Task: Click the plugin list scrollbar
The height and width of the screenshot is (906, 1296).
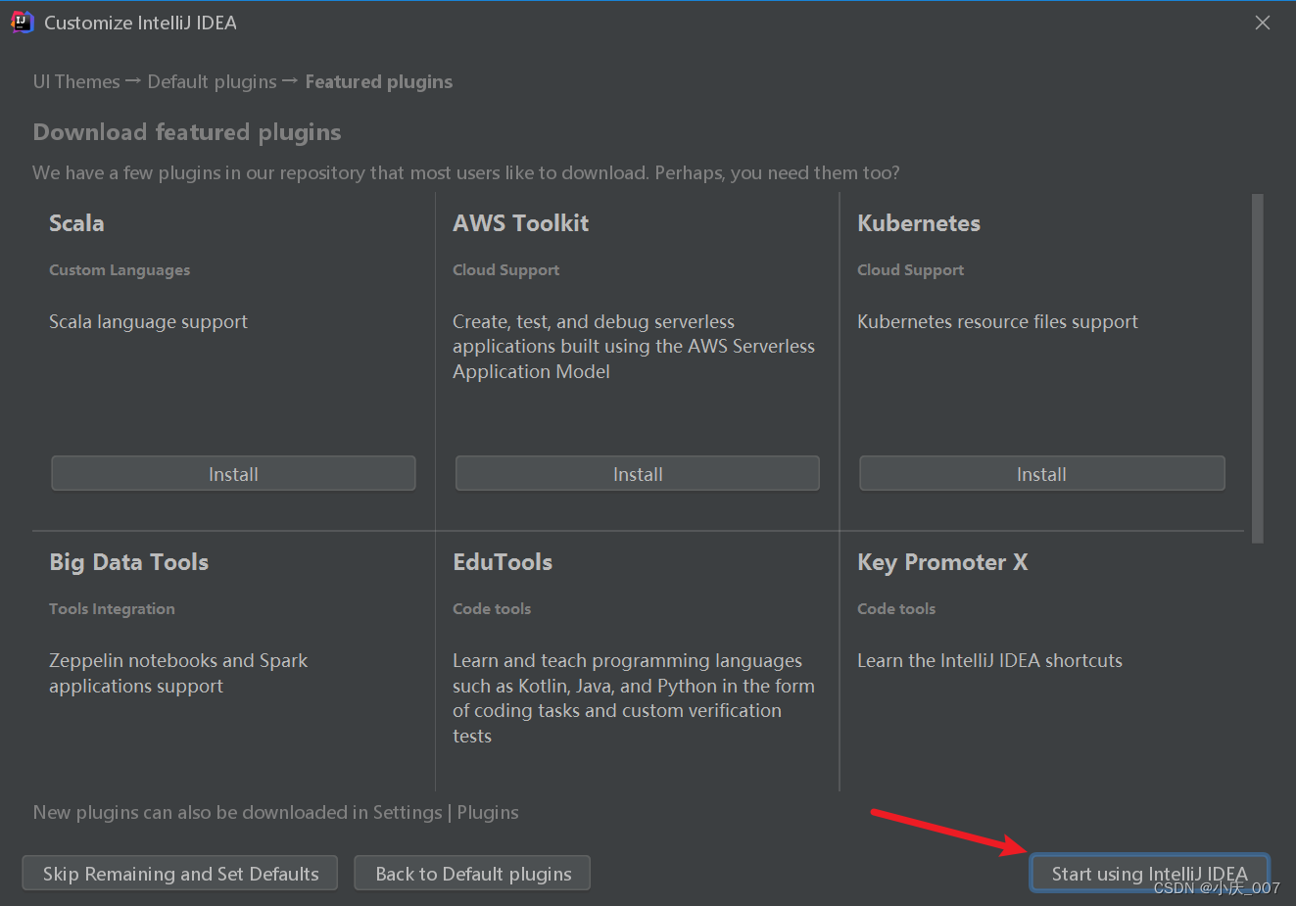Action: (1257, 362)
